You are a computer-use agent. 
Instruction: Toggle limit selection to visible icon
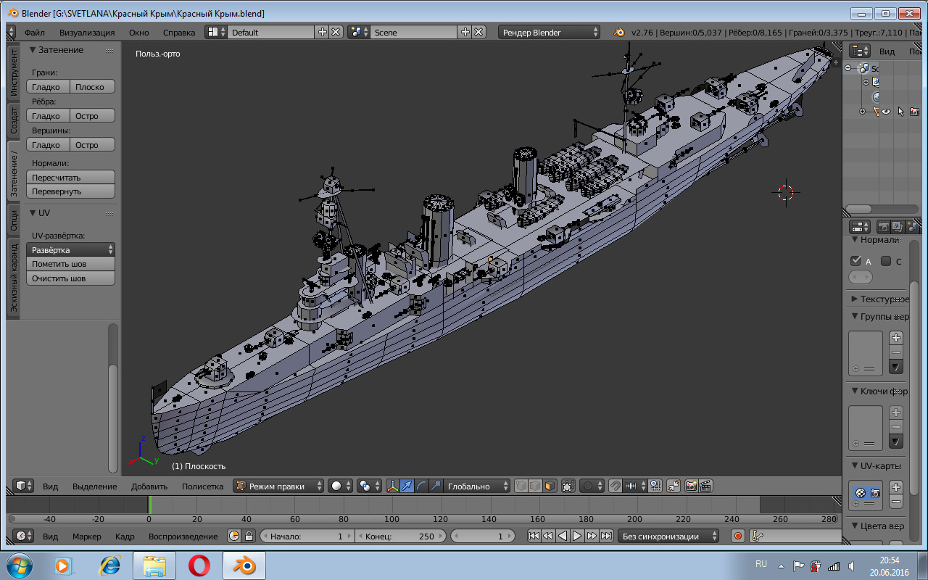click(568, 486)
